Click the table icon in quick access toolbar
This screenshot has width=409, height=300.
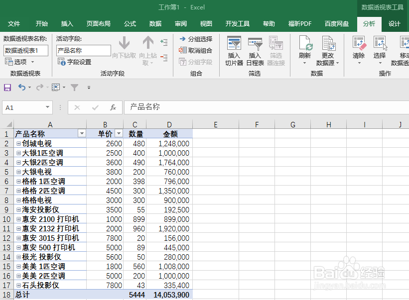(56, 87)
